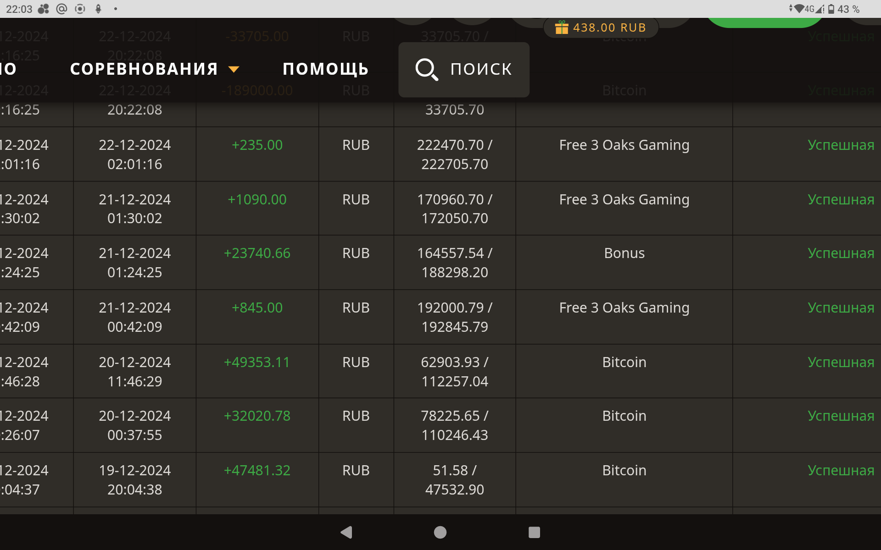Tap the 438.00 RUB bonus balance

point(609,28)
